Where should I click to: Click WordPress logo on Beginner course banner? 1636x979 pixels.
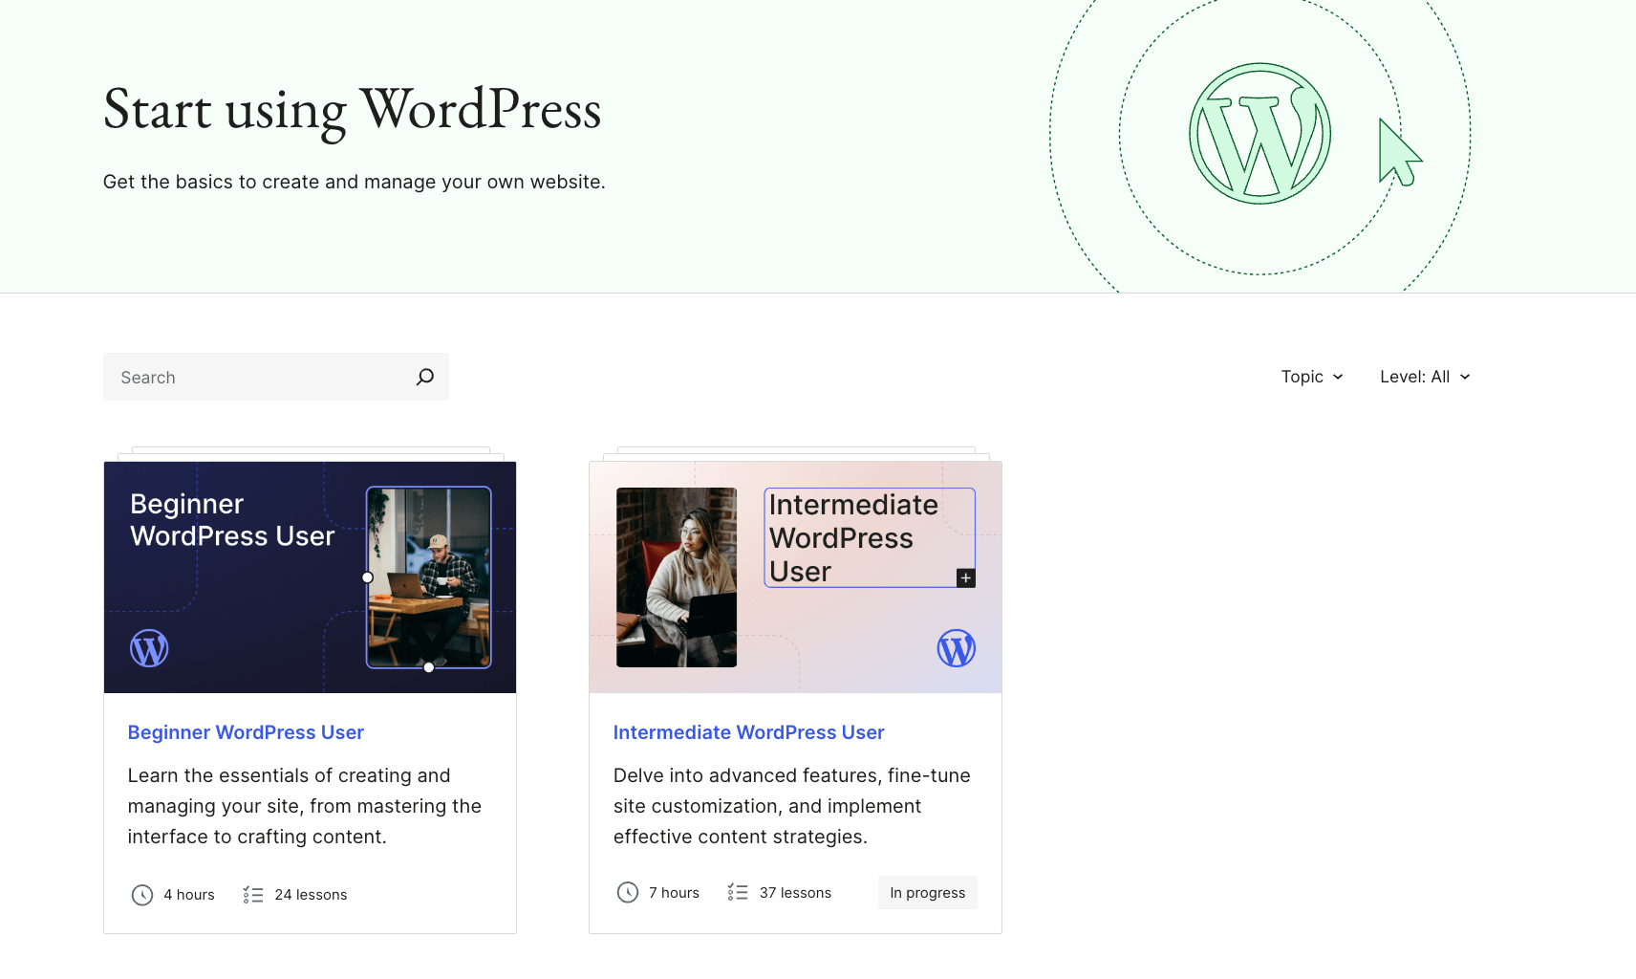pyautogui.click(x=149, y=648)
